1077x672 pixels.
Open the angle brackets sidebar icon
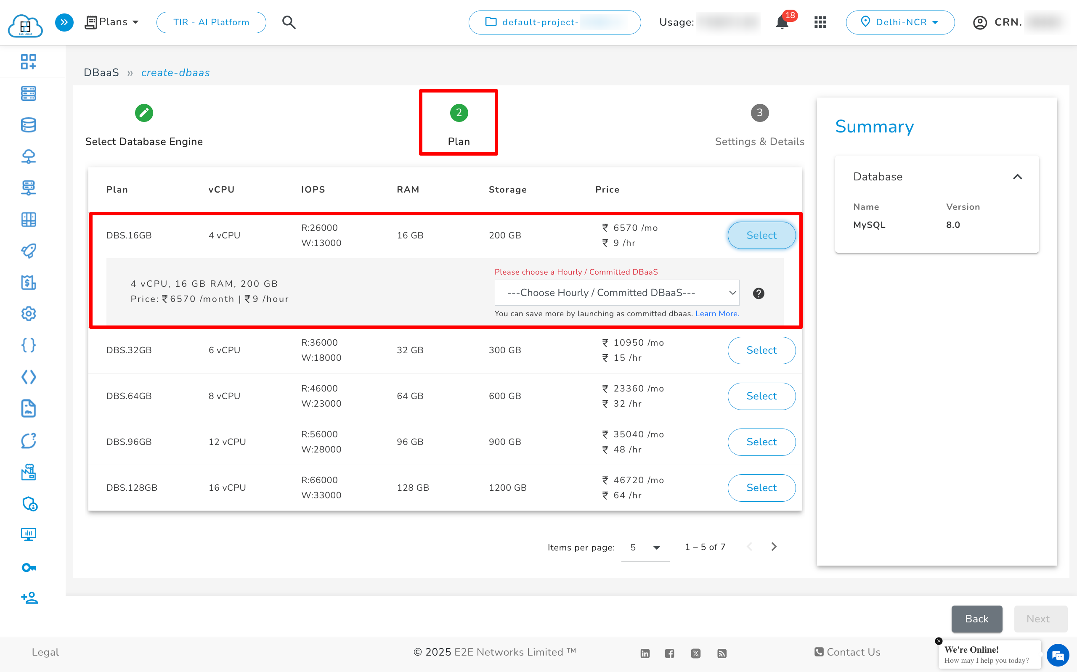(29, 377)
